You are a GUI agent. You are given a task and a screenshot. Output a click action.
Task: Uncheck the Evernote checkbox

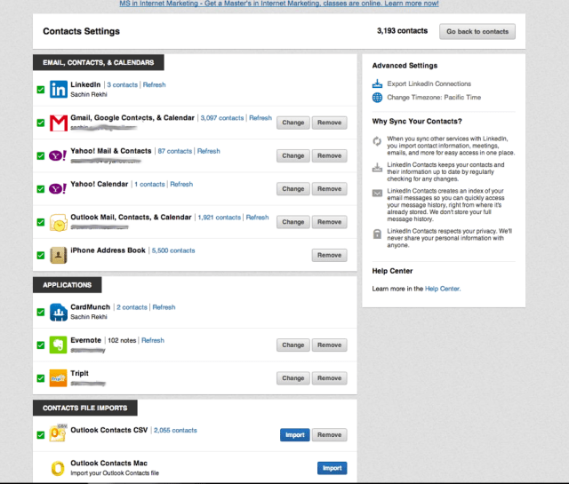click(x=41, y=345)
